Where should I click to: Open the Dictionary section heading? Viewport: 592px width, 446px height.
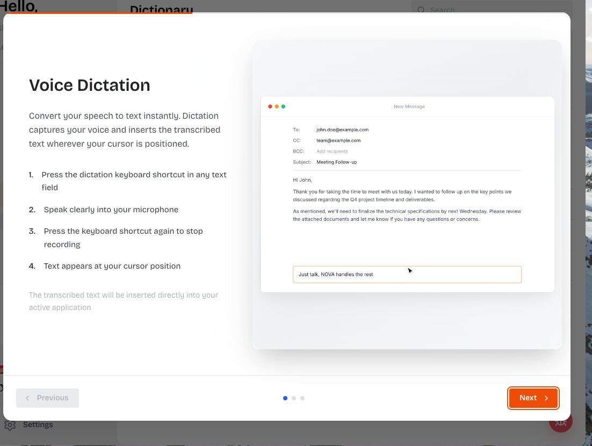coord(161,10)
